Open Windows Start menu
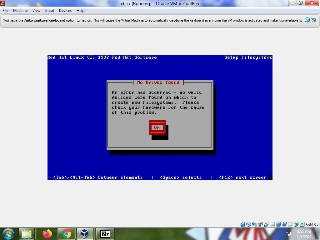The image size is (320, 240). (8, 234)
